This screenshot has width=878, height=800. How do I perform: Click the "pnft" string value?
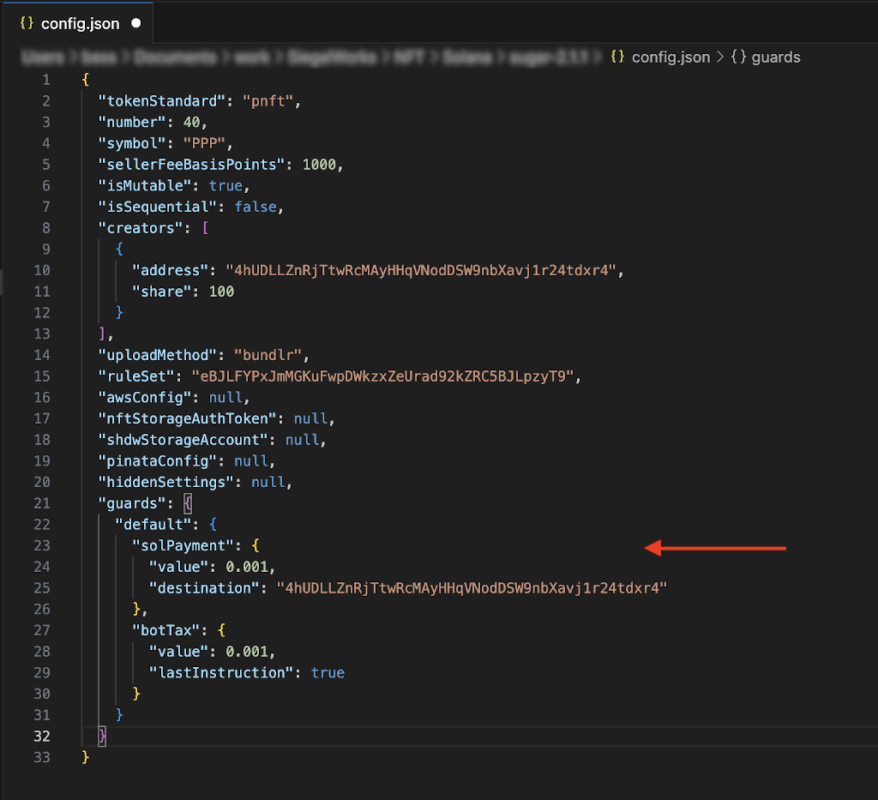coord(268,101)
